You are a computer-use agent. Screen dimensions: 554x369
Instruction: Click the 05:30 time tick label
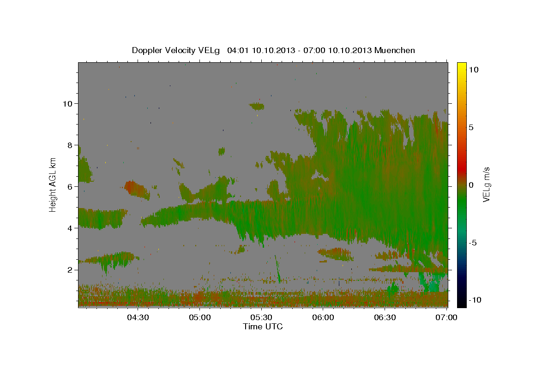tap(261, 318)
